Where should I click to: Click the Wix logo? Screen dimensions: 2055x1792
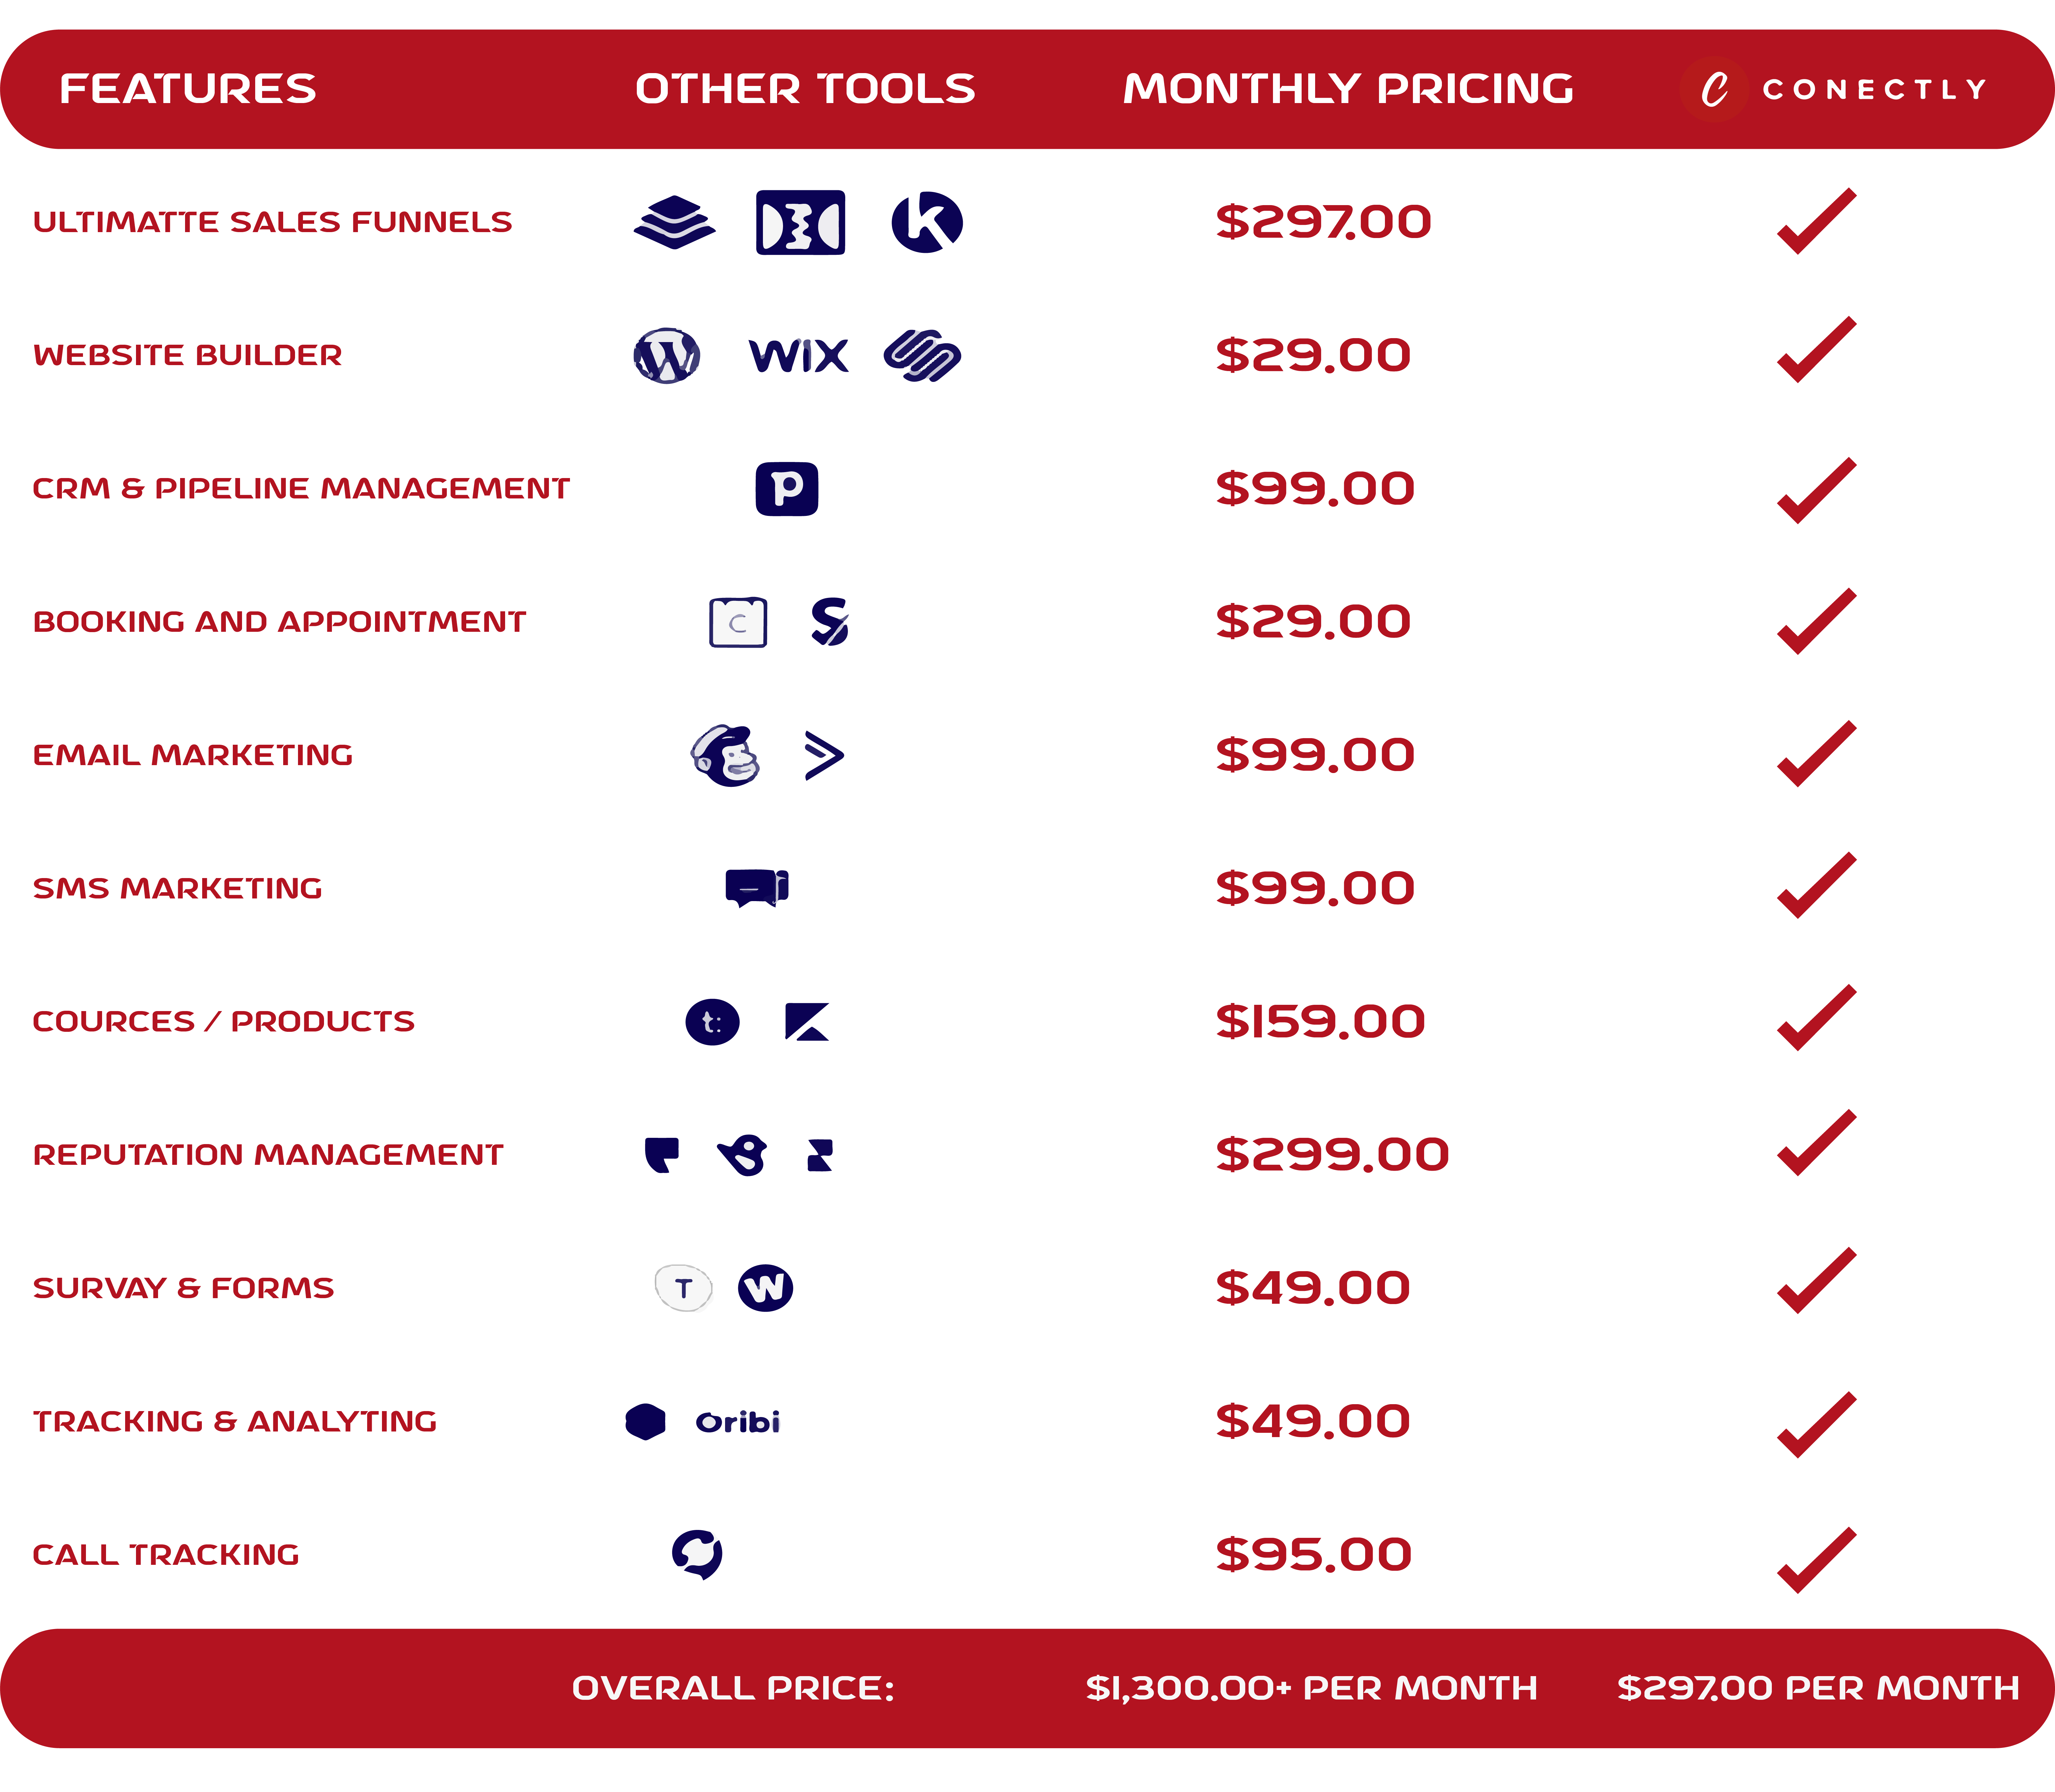point(798,355)
